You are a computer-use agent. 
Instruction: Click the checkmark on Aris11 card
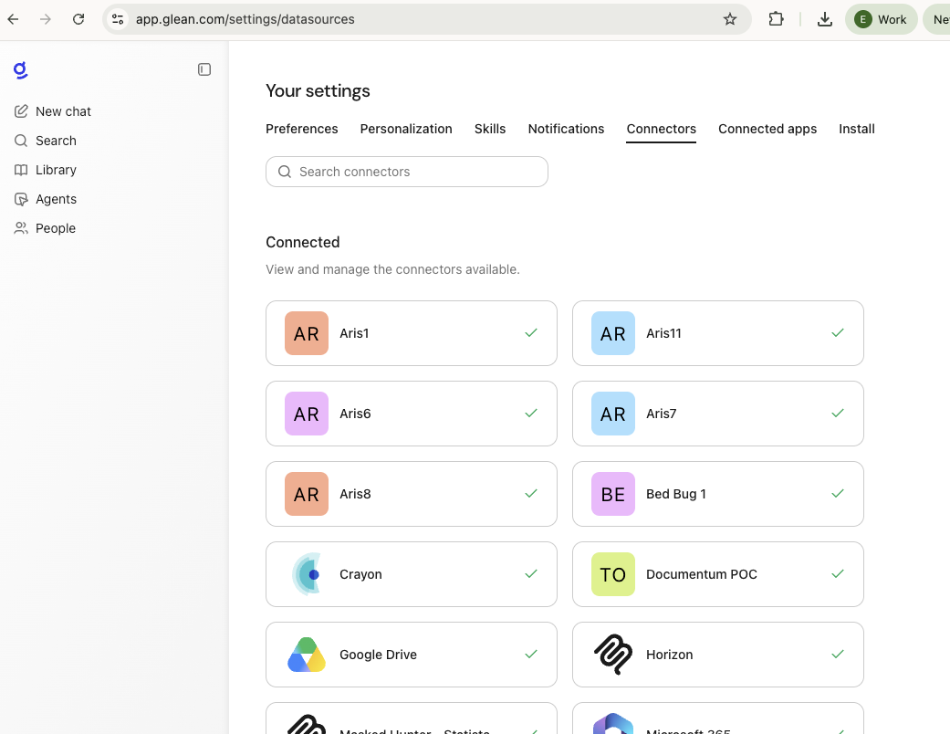pyautogui.click(x=838, y=332)
